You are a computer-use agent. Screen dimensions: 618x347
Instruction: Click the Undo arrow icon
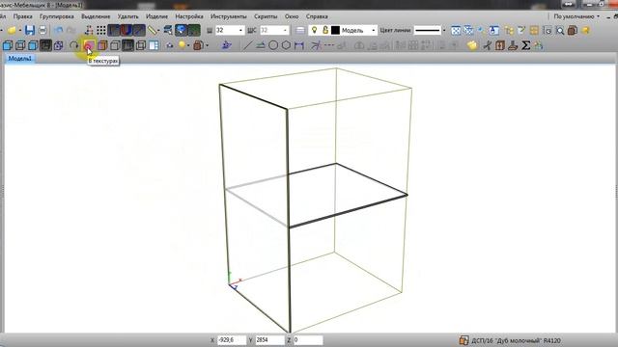coord(58,30)
